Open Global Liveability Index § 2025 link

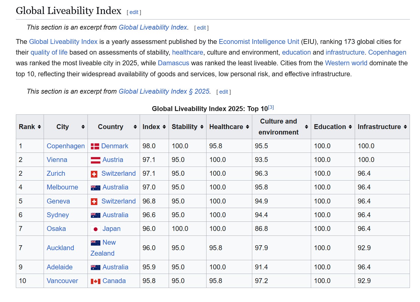[x=164, y=92]
